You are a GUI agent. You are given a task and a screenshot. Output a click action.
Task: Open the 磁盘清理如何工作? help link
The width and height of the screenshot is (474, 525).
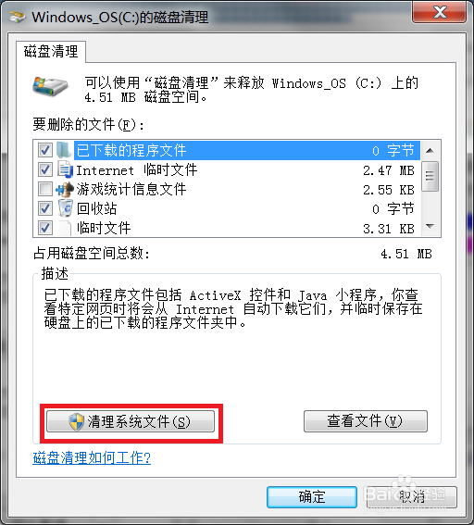click(x=92, y=457)
